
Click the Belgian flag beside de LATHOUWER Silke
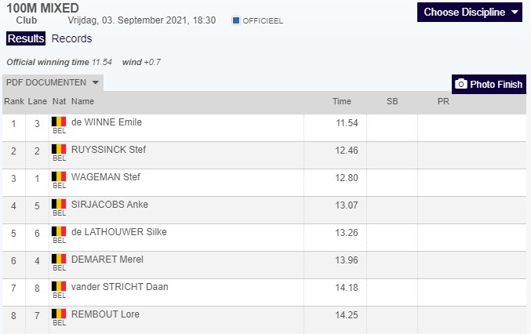coord(59,232)
